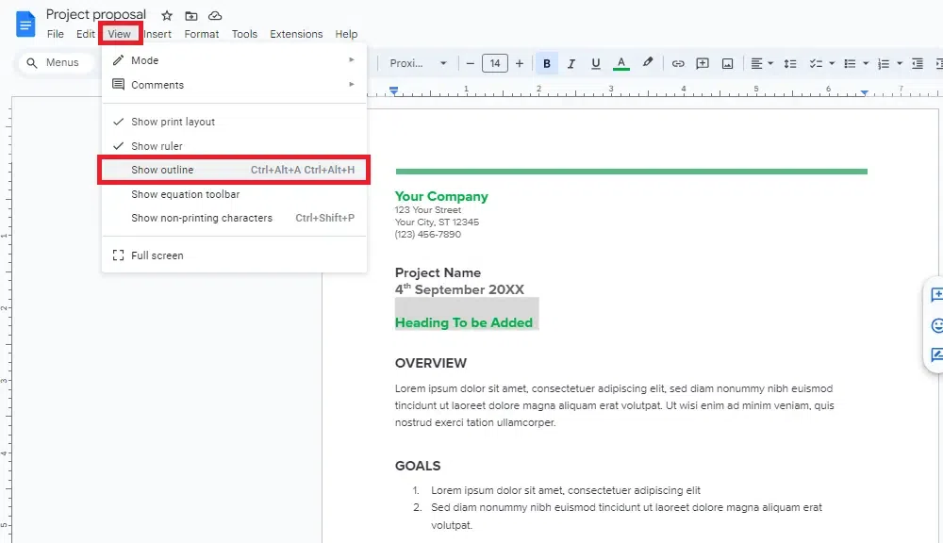The image size is (943, 543).
Task: Click the bulleted list icon
Action: (850, 63)
